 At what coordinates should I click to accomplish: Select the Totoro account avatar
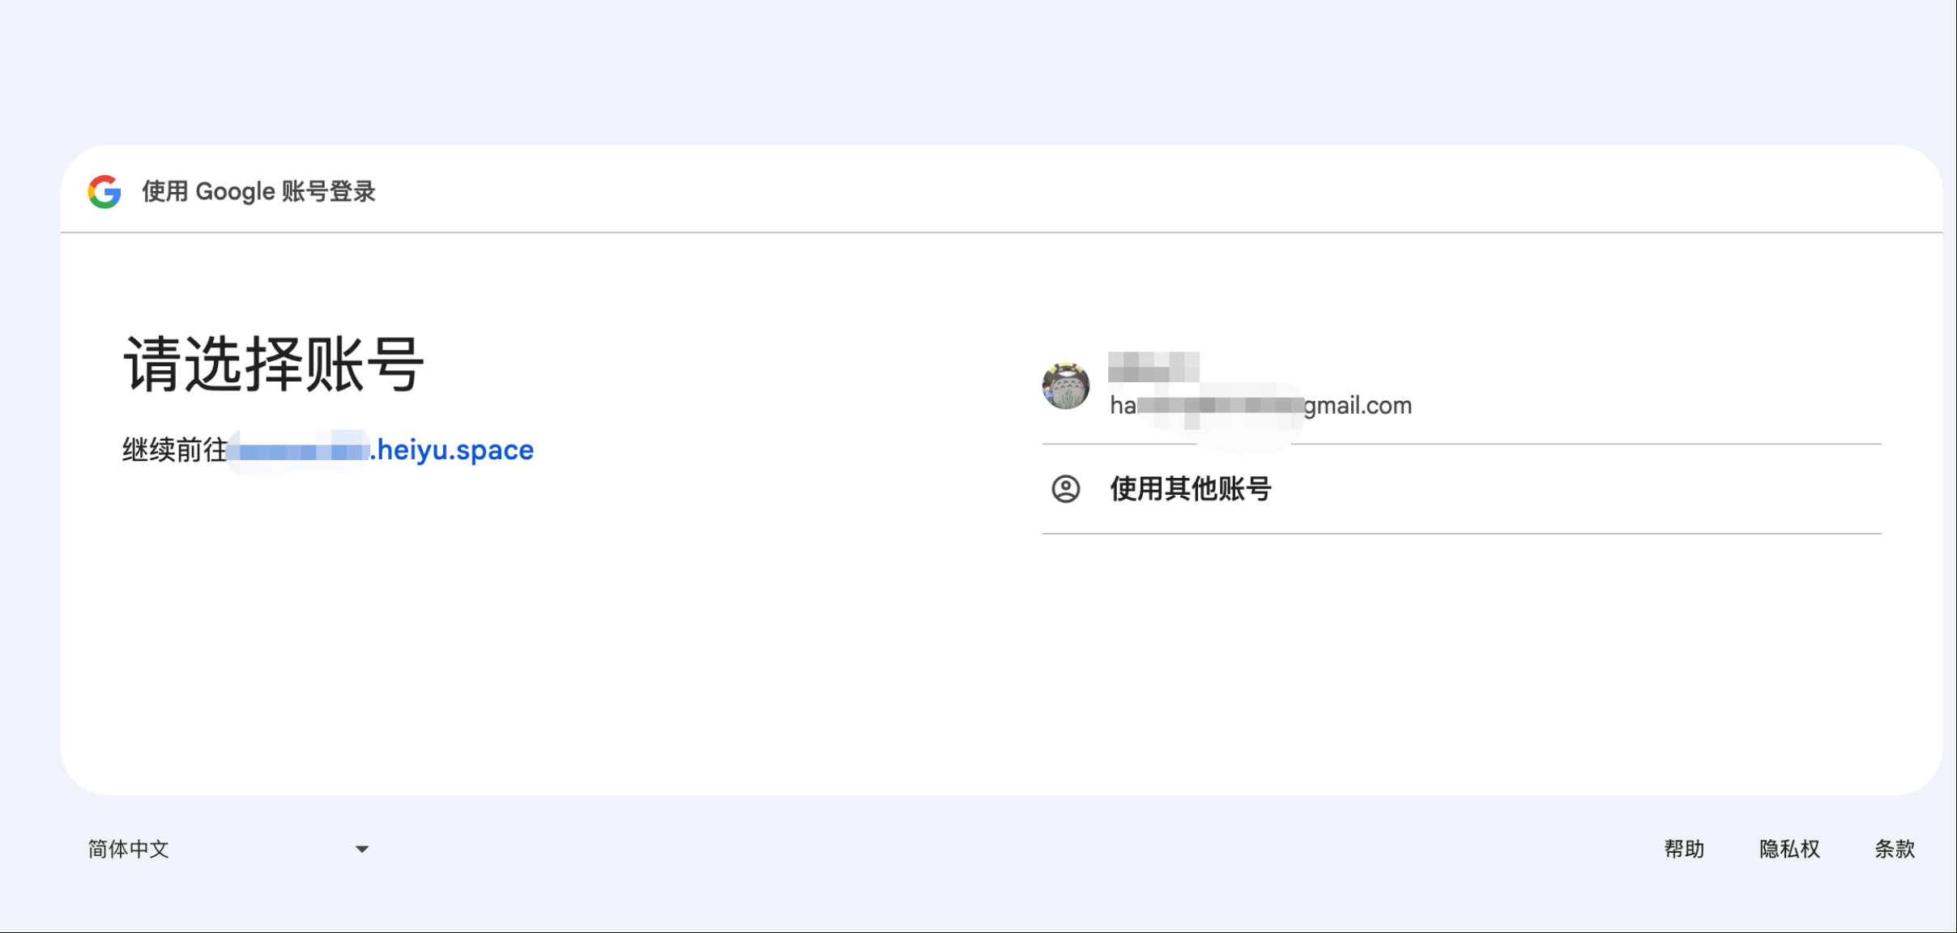tap(1065, 386)
